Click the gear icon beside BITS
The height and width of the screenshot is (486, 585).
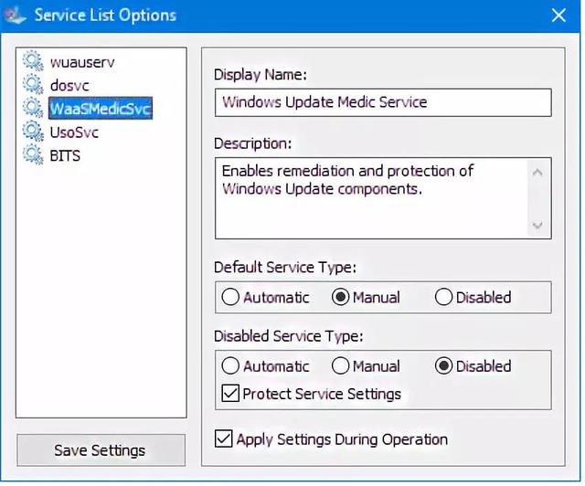(33, 155)
